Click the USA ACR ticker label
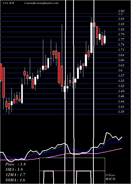Viewport: 131px width, 184px height. 8,3
